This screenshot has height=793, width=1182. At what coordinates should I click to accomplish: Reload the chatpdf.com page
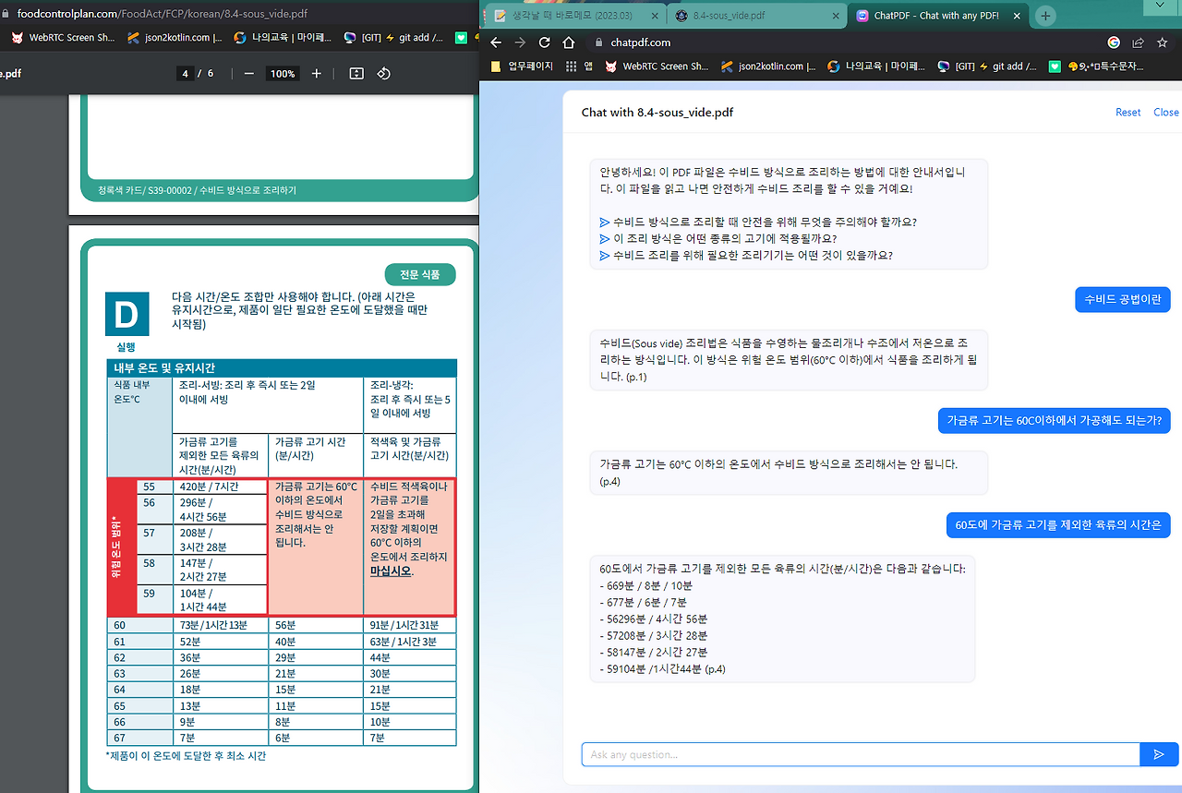point(545,42)
